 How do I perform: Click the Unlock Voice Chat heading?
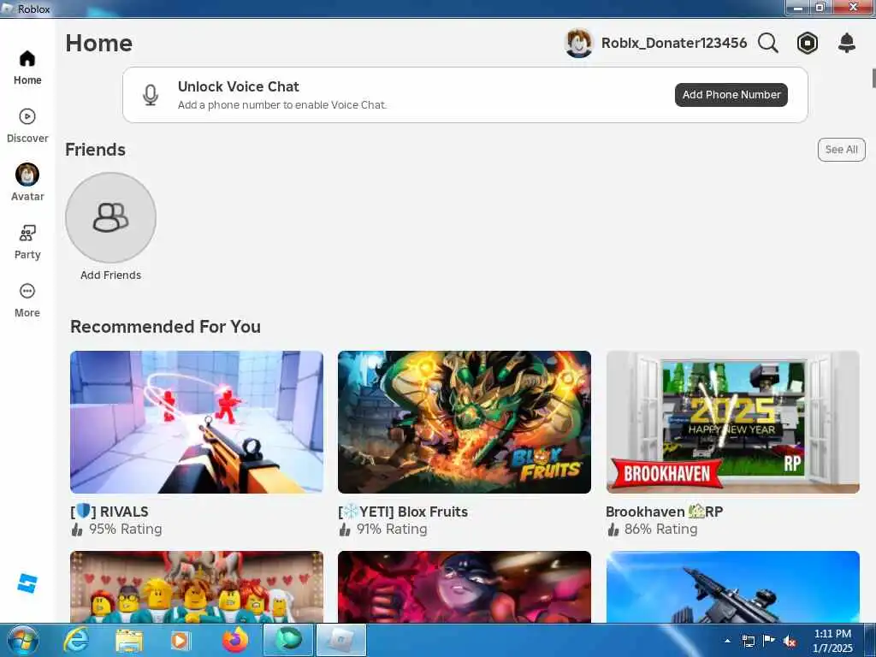[239, 86]
